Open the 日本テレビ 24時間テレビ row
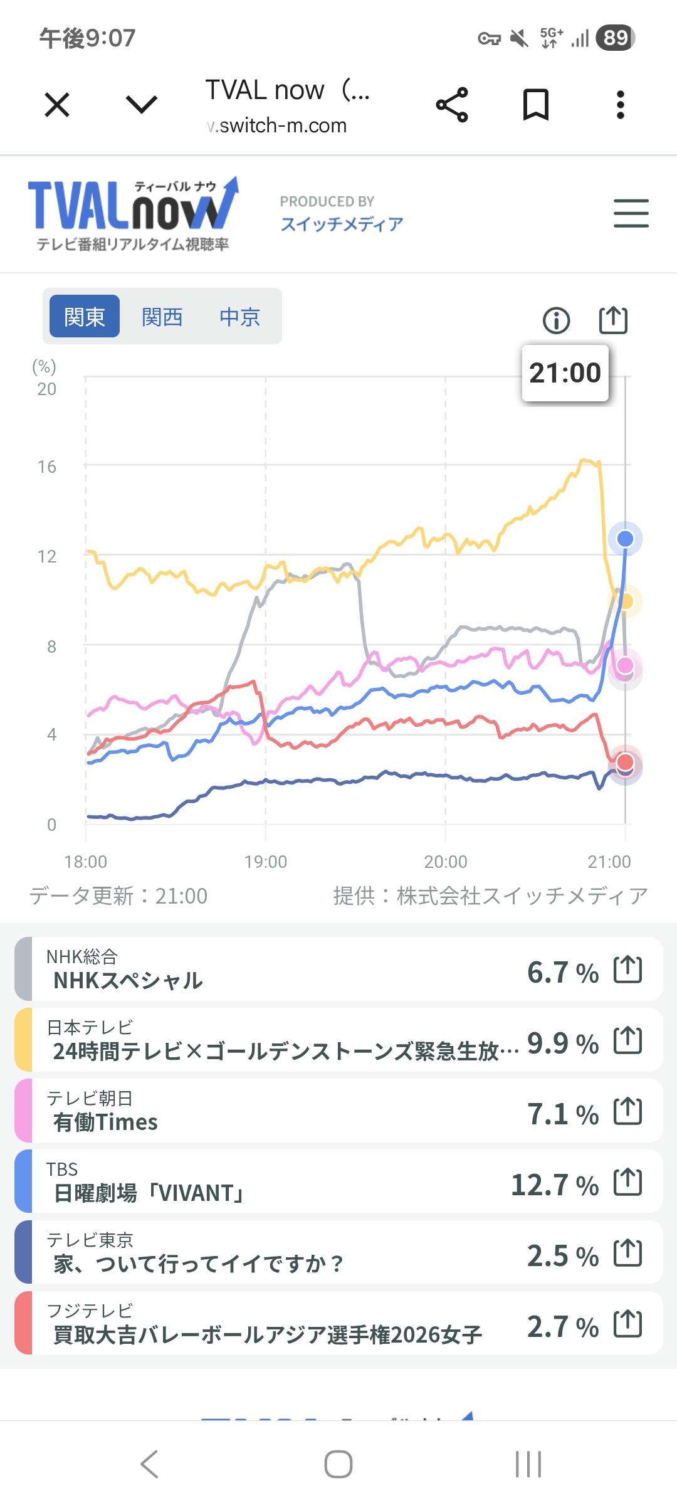 [x=338, y=1040]
